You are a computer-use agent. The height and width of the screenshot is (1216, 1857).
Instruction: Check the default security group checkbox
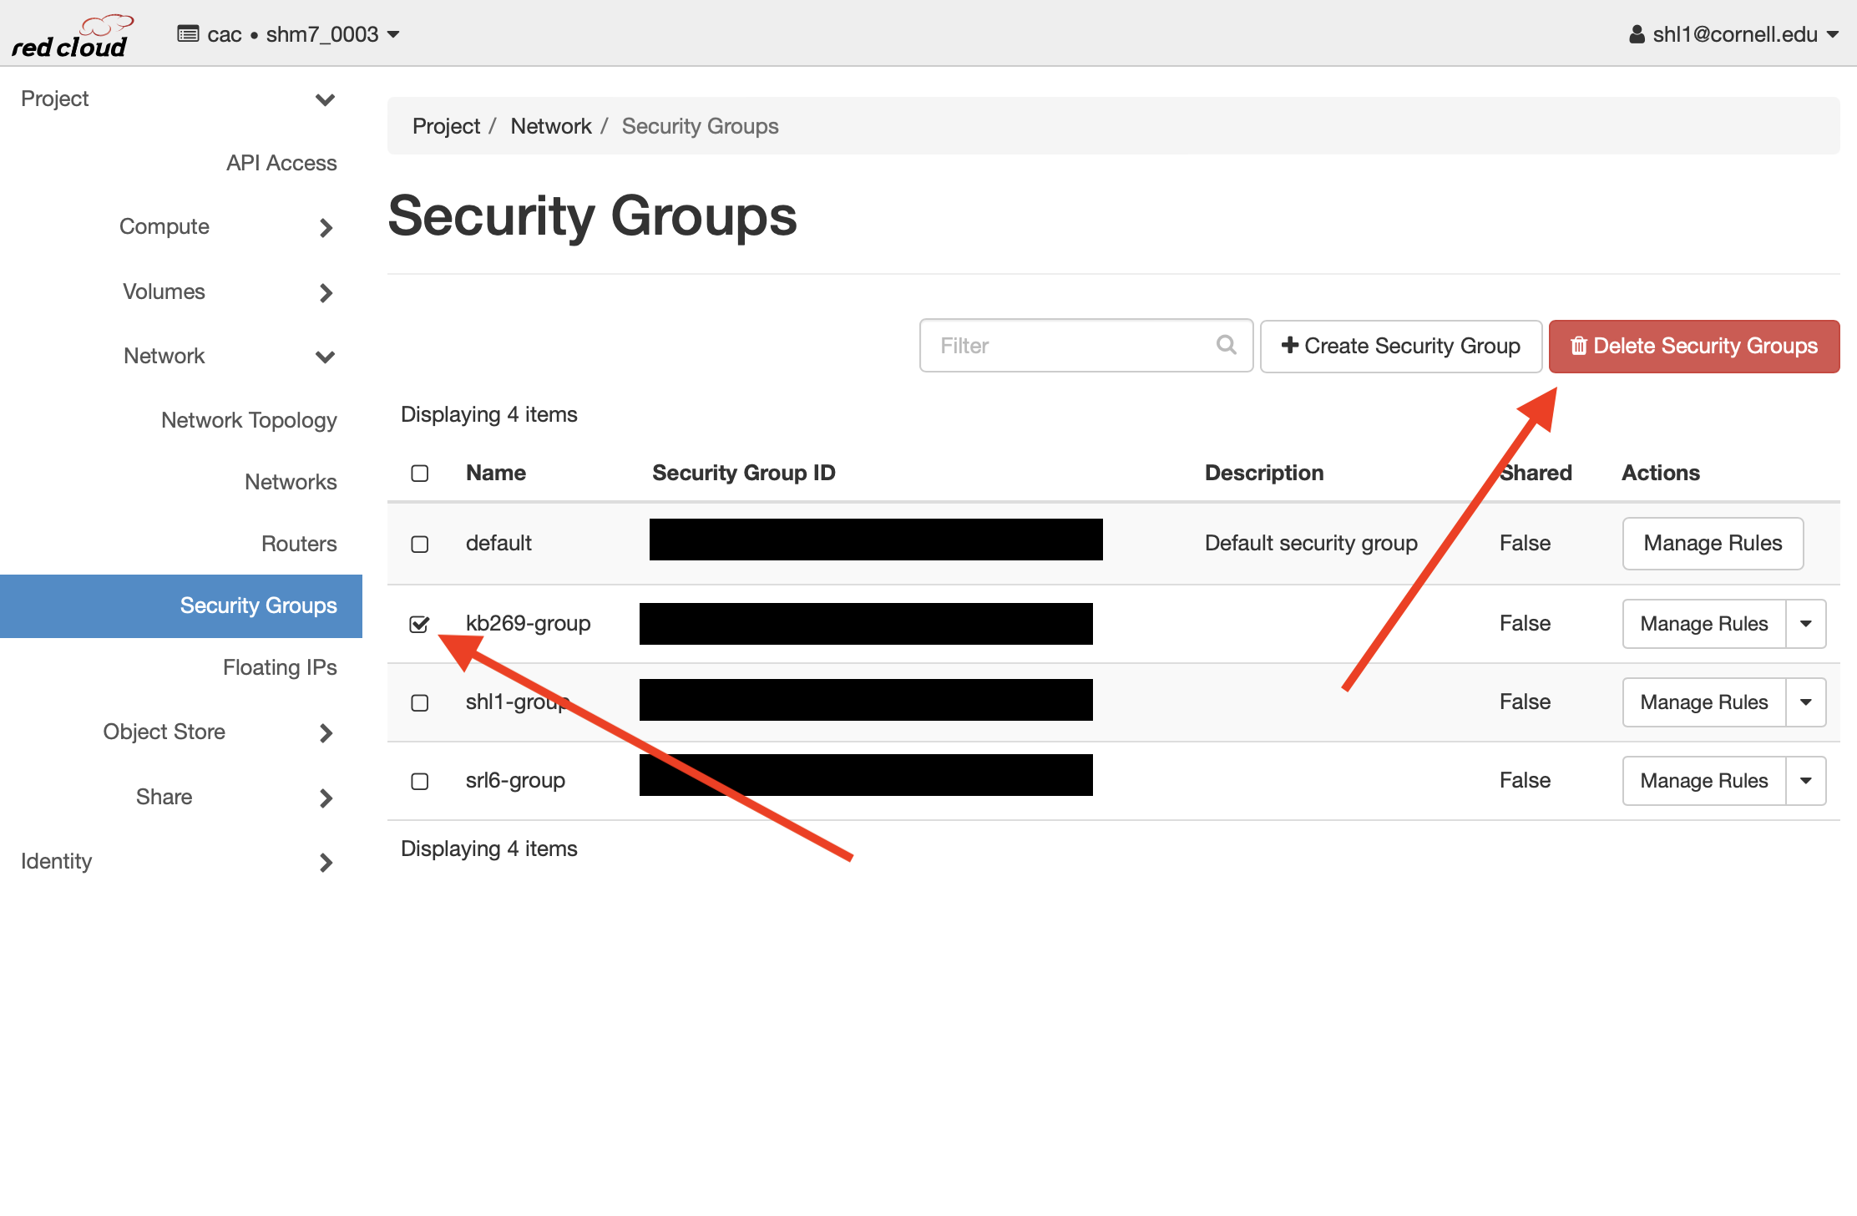click(420, 545)
